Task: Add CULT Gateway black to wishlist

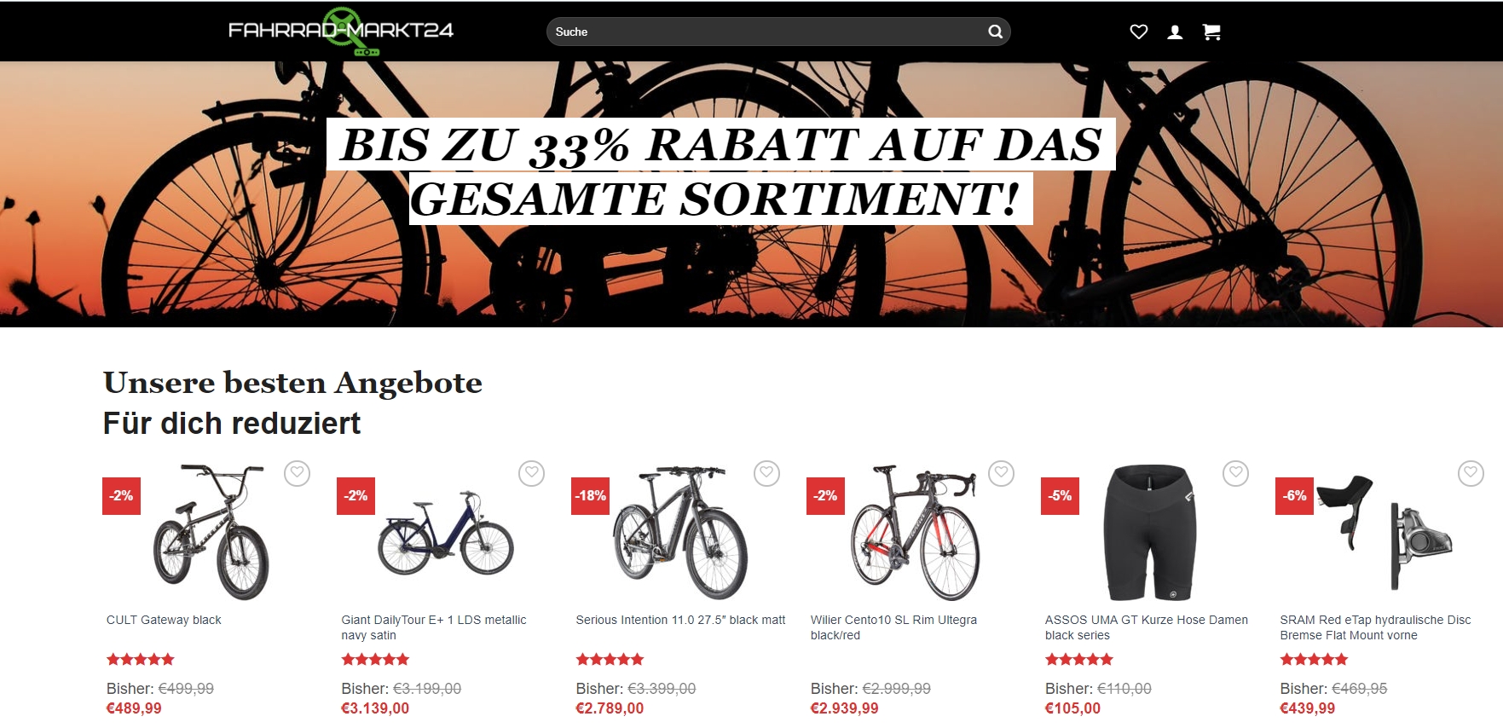Action: [297, 473]
